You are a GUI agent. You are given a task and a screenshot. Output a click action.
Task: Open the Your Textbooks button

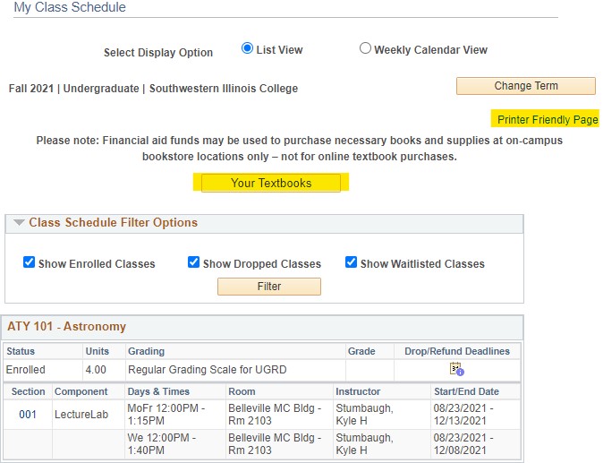(x=271, y=183)
